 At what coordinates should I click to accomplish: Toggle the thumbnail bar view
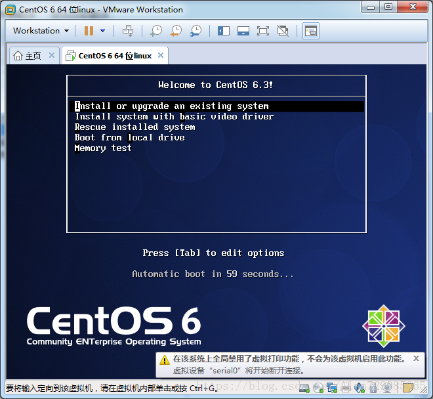pos(243,31)
